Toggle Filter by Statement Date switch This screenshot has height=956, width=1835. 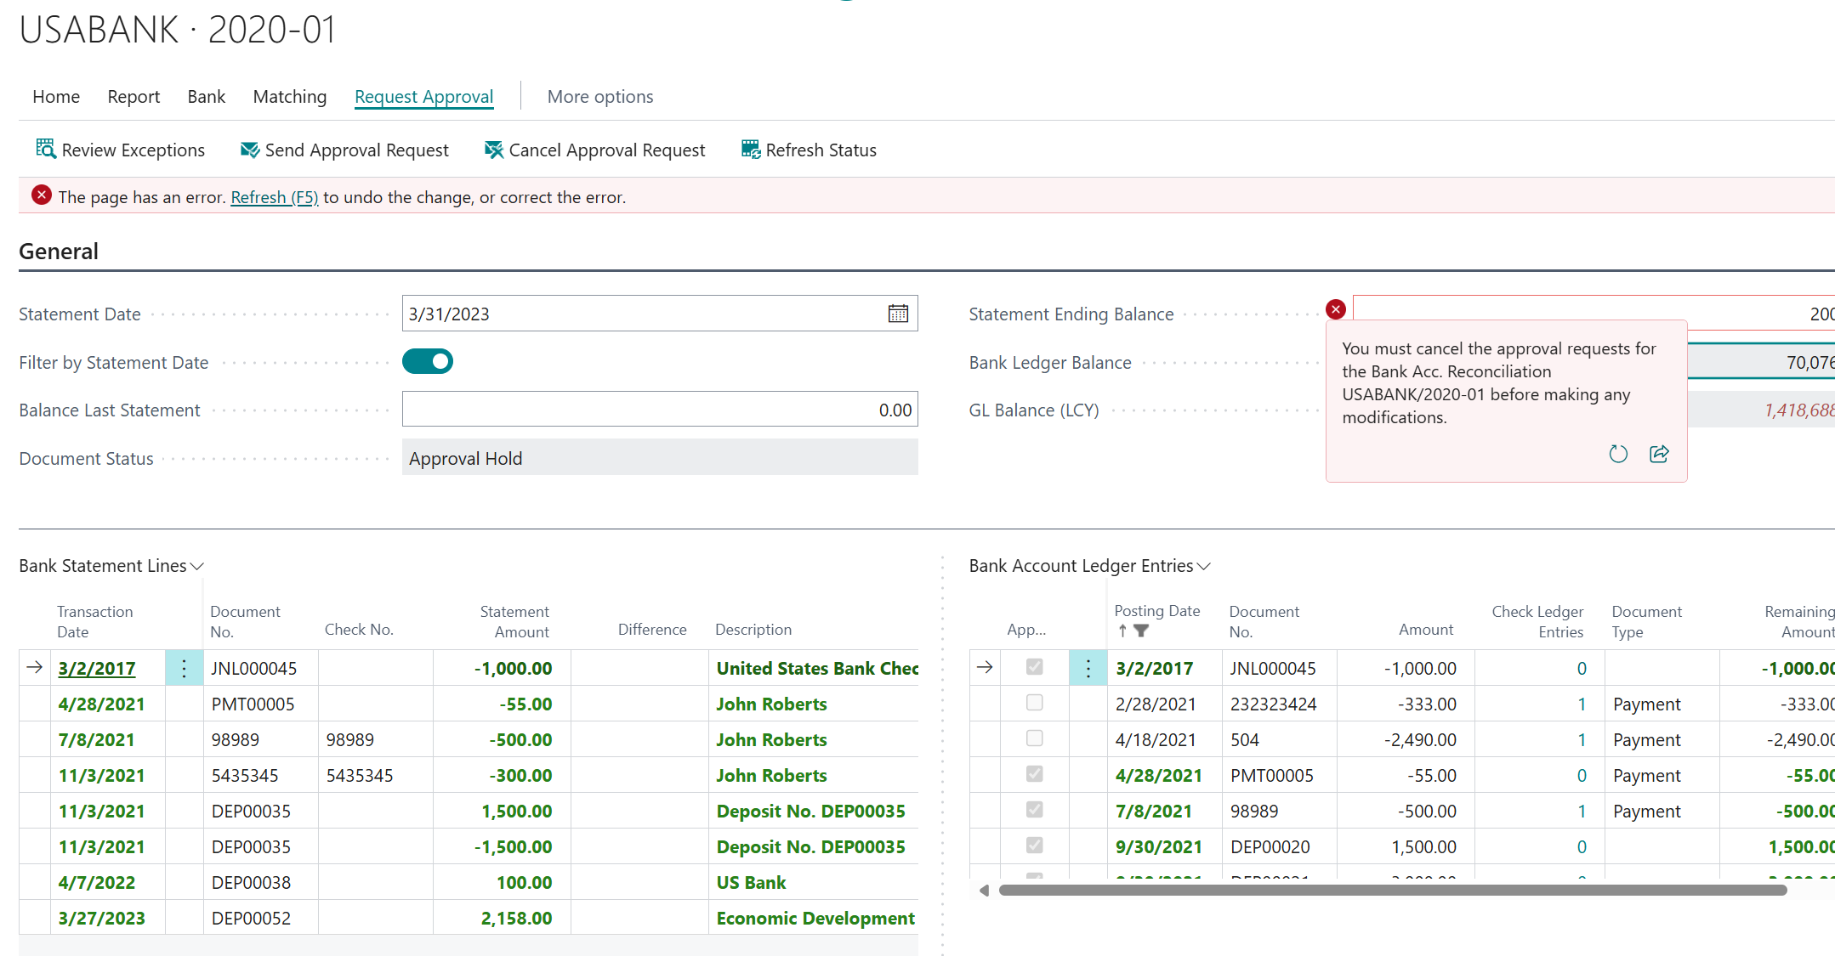pyautogui.click(x=428, y=362)
